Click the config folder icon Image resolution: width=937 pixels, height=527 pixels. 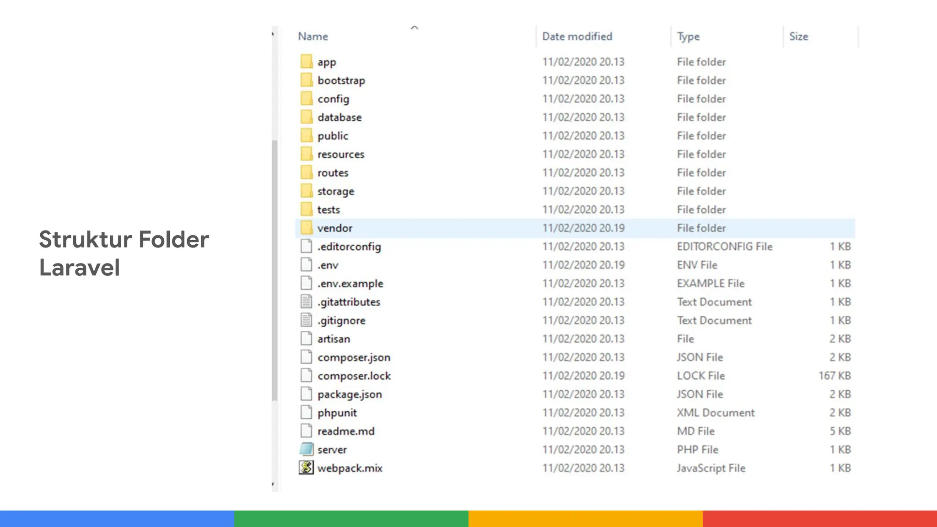pyautogui.click(x=307, y=99)
